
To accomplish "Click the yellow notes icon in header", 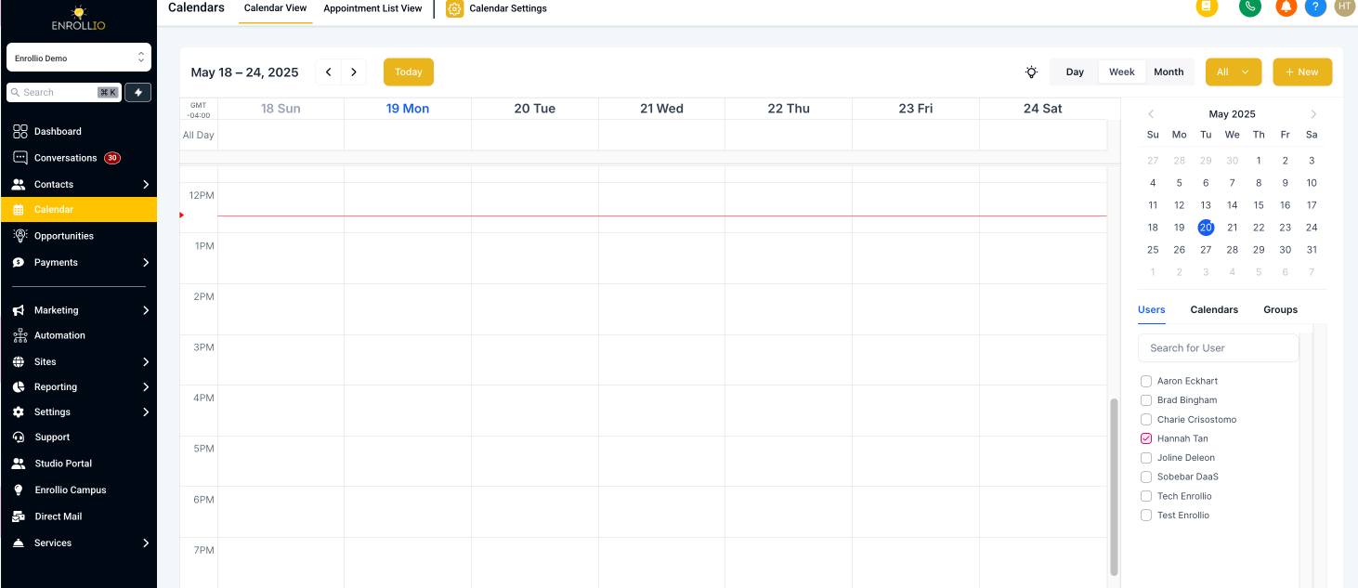I will (1207, 7).
